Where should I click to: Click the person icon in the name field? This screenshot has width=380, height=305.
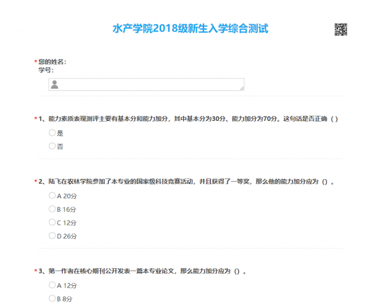55,84
